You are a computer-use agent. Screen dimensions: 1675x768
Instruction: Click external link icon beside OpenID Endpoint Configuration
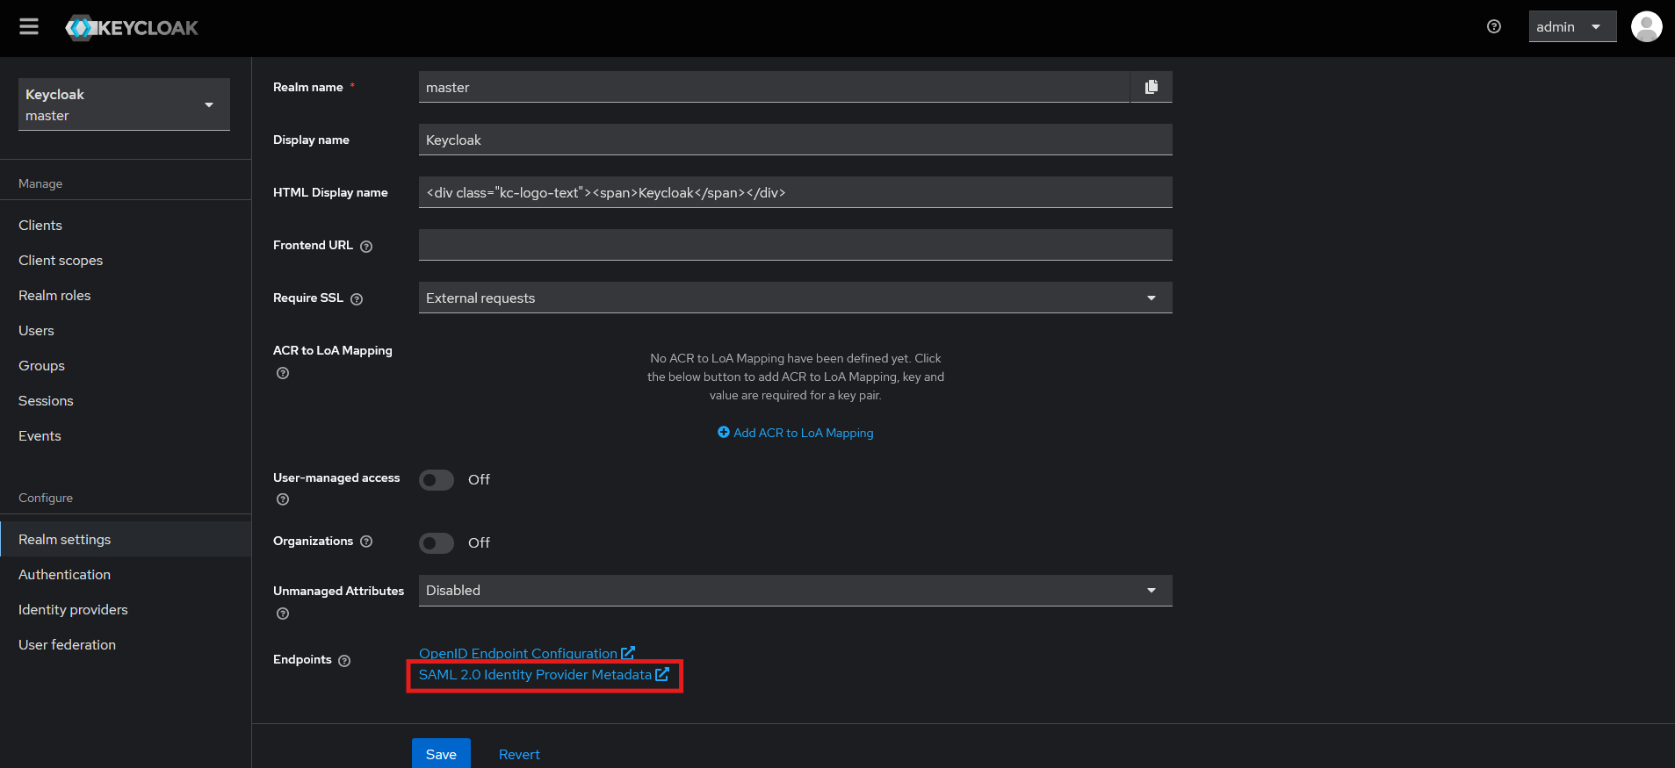628,653
